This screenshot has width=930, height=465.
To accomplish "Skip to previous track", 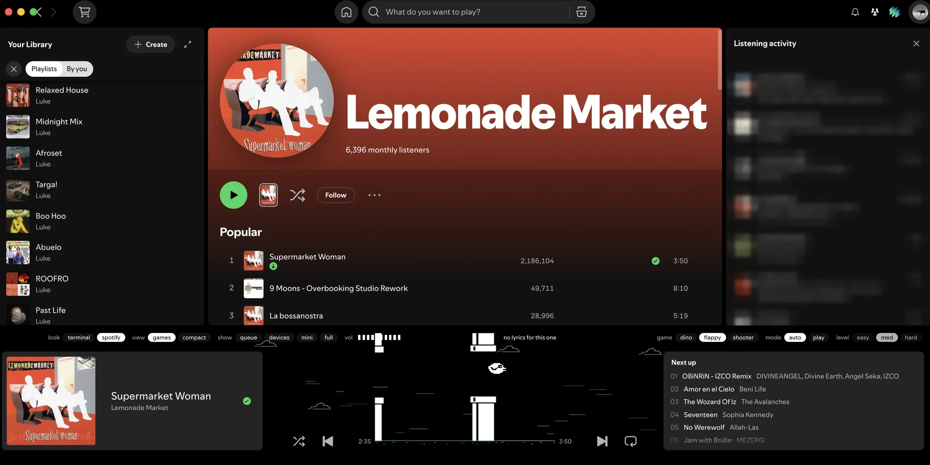I will click(x=328, y=441).
